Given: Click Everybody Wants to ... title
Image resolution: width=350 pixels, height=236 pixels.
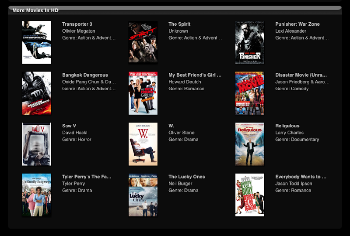Looking at the screenshot, I should 301,177.
